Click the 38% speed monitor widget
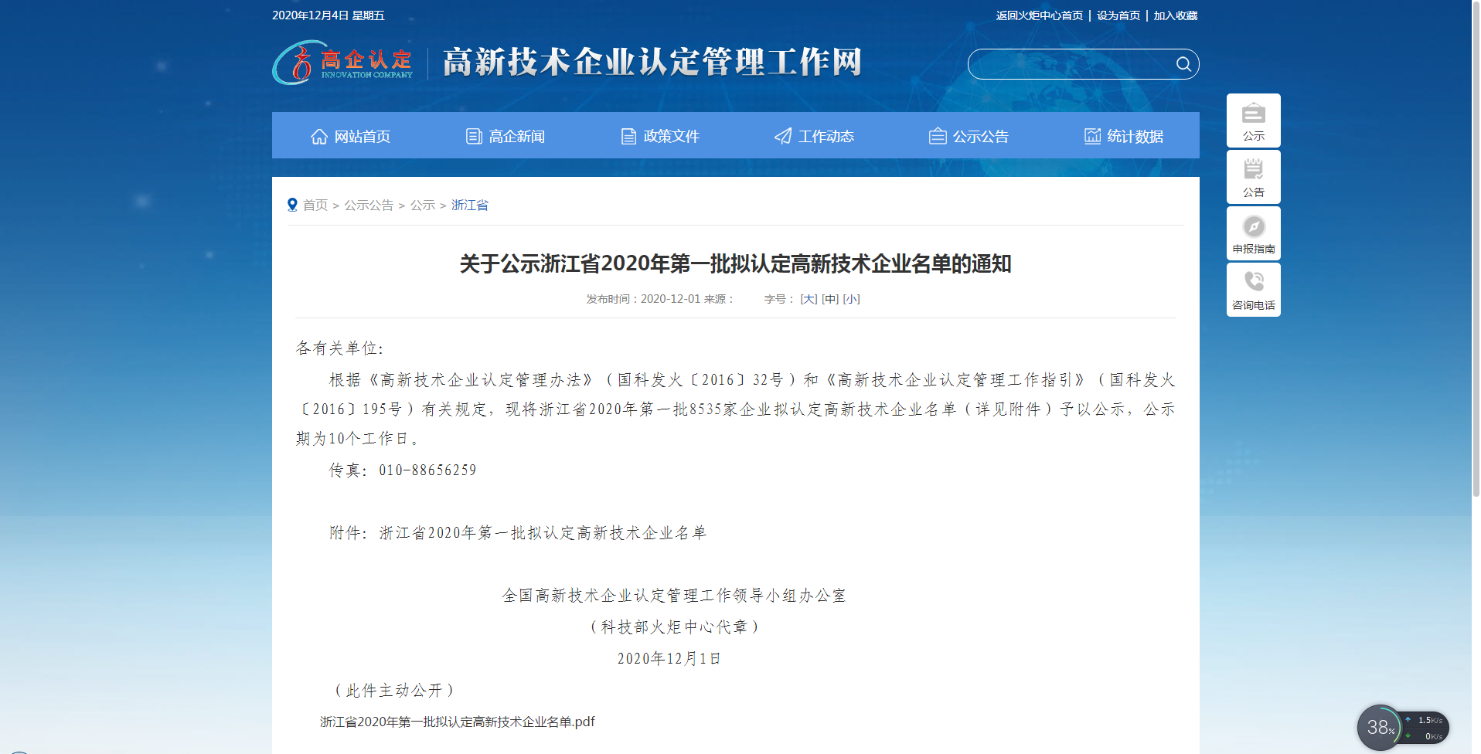 pyautogui.click(x=1380, y=727)
